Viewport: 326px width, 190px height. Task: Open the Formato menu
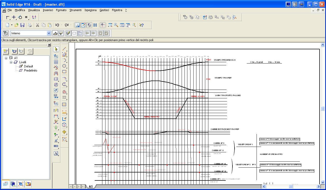point(61,10)
